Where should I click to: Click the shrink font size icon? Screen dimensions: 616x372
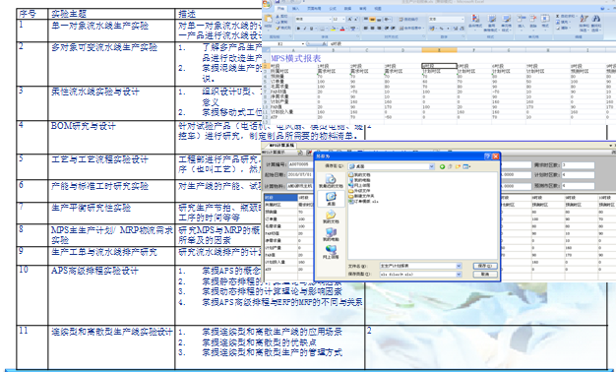click(x=356, y=20)
